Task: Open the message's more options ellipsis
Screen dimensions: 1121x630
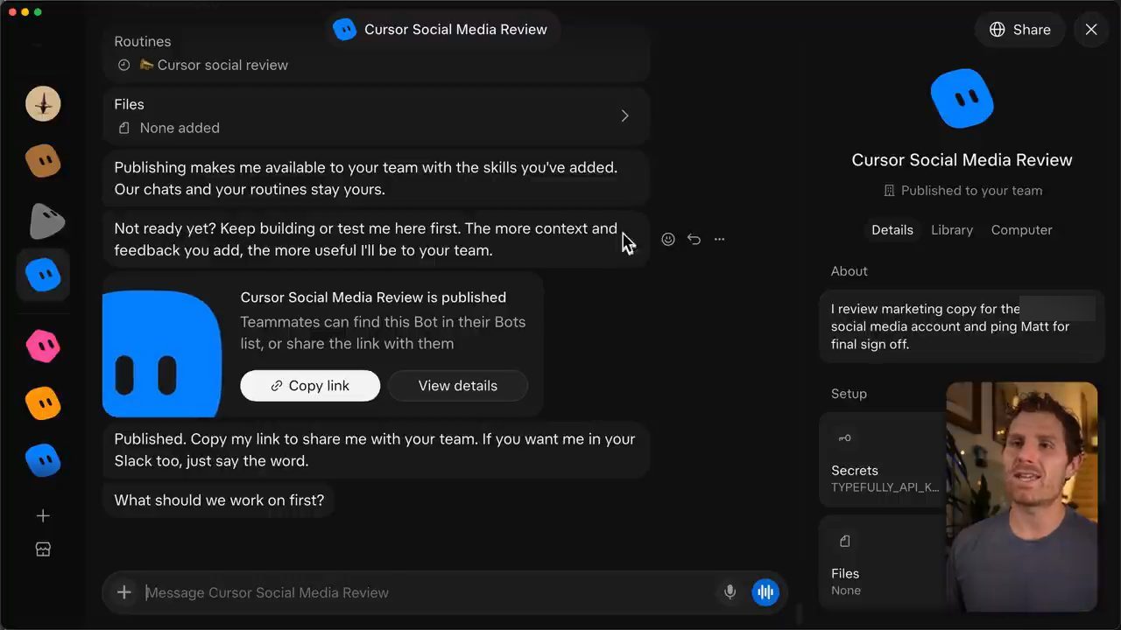Action: [719, 239]
